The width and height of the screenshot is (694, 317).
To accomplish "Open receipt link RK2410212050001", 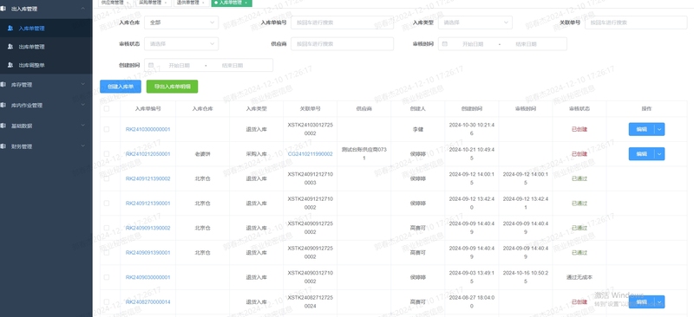I will (x=147, y=154).
